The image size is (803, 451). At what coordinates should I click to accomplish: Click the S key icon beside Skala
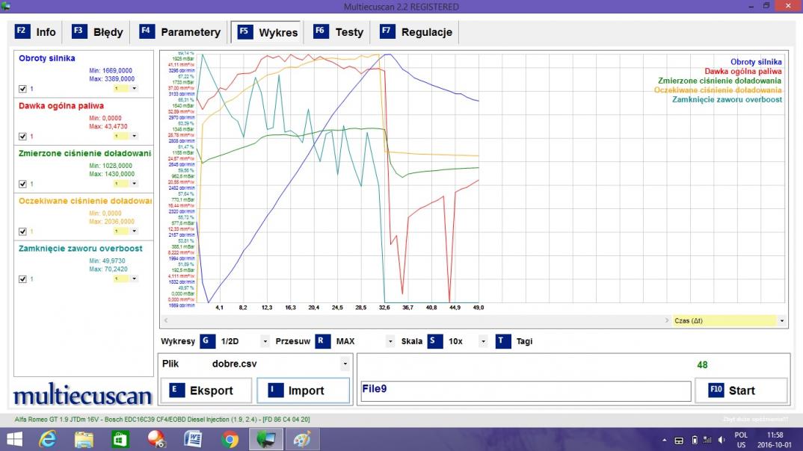[x=435, y=341]
